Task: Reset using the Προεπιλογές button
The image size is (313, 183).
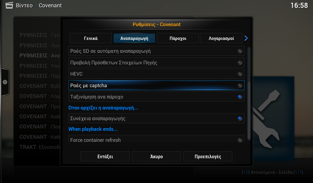Action: (x=208, y=156)
